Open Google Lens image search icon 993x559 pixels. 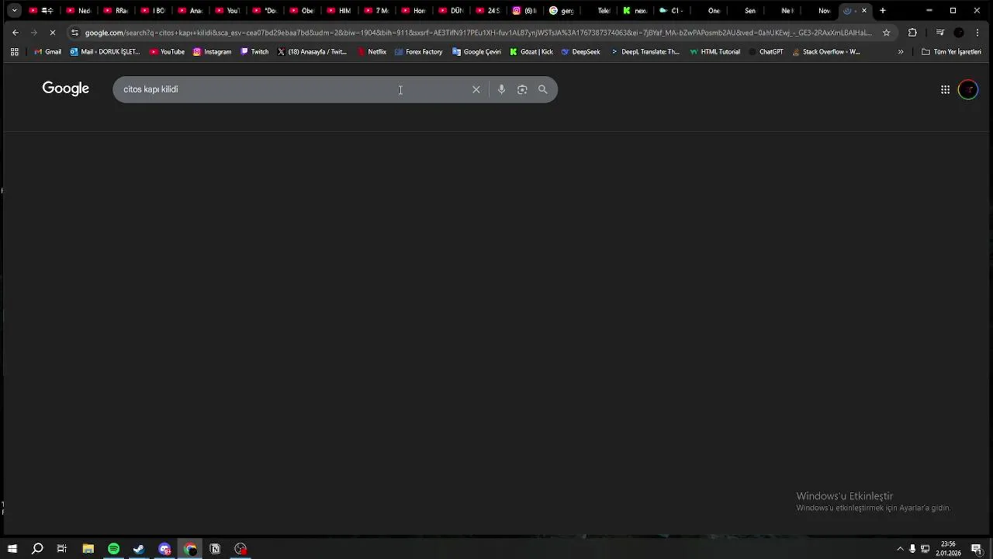(x=522, y=89)
